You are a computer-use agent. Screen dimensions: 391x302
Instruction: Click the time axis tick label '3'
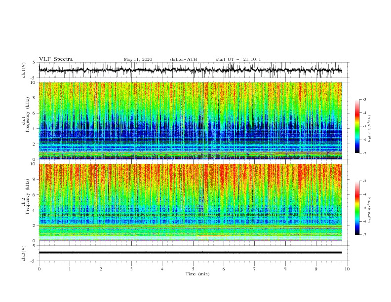131,269
